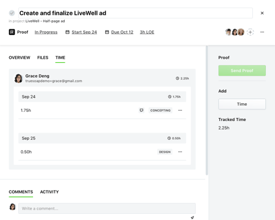The width and height of the screenshot is (275, 220).
Task: Switch to the Comments tab
Action: [x=21, y=192]
